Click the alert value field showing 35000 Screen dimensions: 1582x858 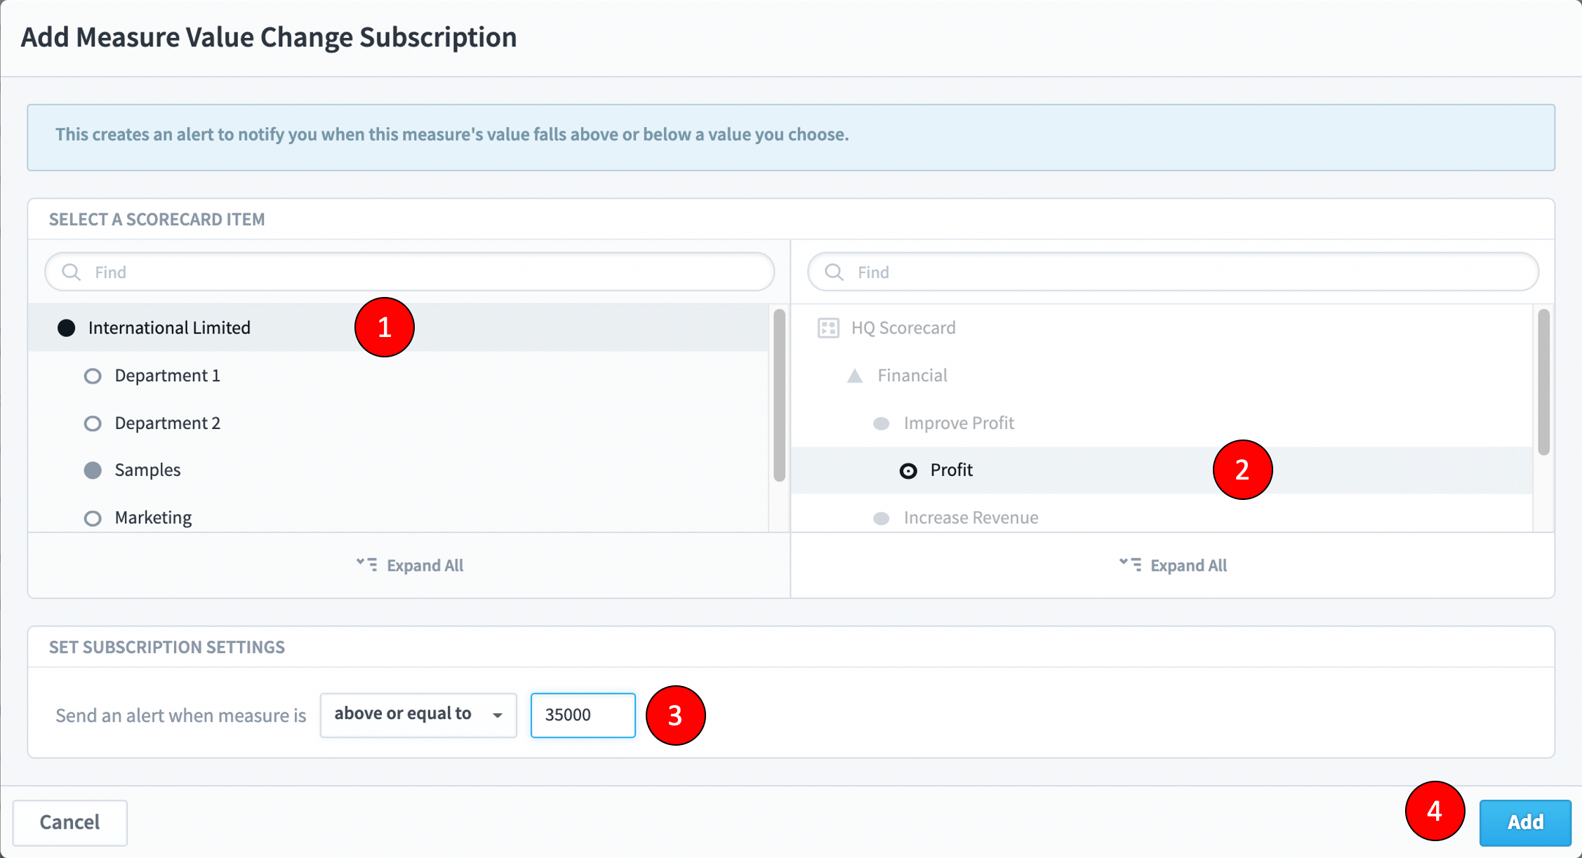pos(582,714)
